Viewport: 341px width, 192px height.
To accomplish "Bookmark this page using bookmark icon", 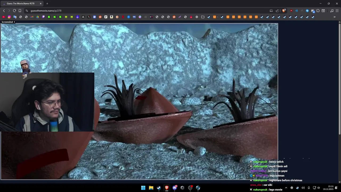I will pyautogui.click(x=20, y=11).
